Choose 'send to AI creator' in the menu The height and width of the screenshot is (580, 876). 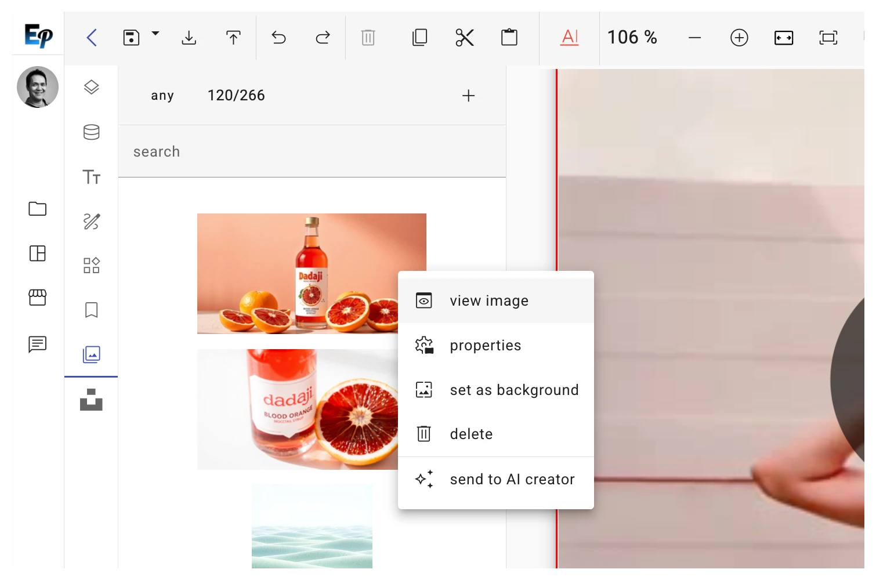point(512,479)
